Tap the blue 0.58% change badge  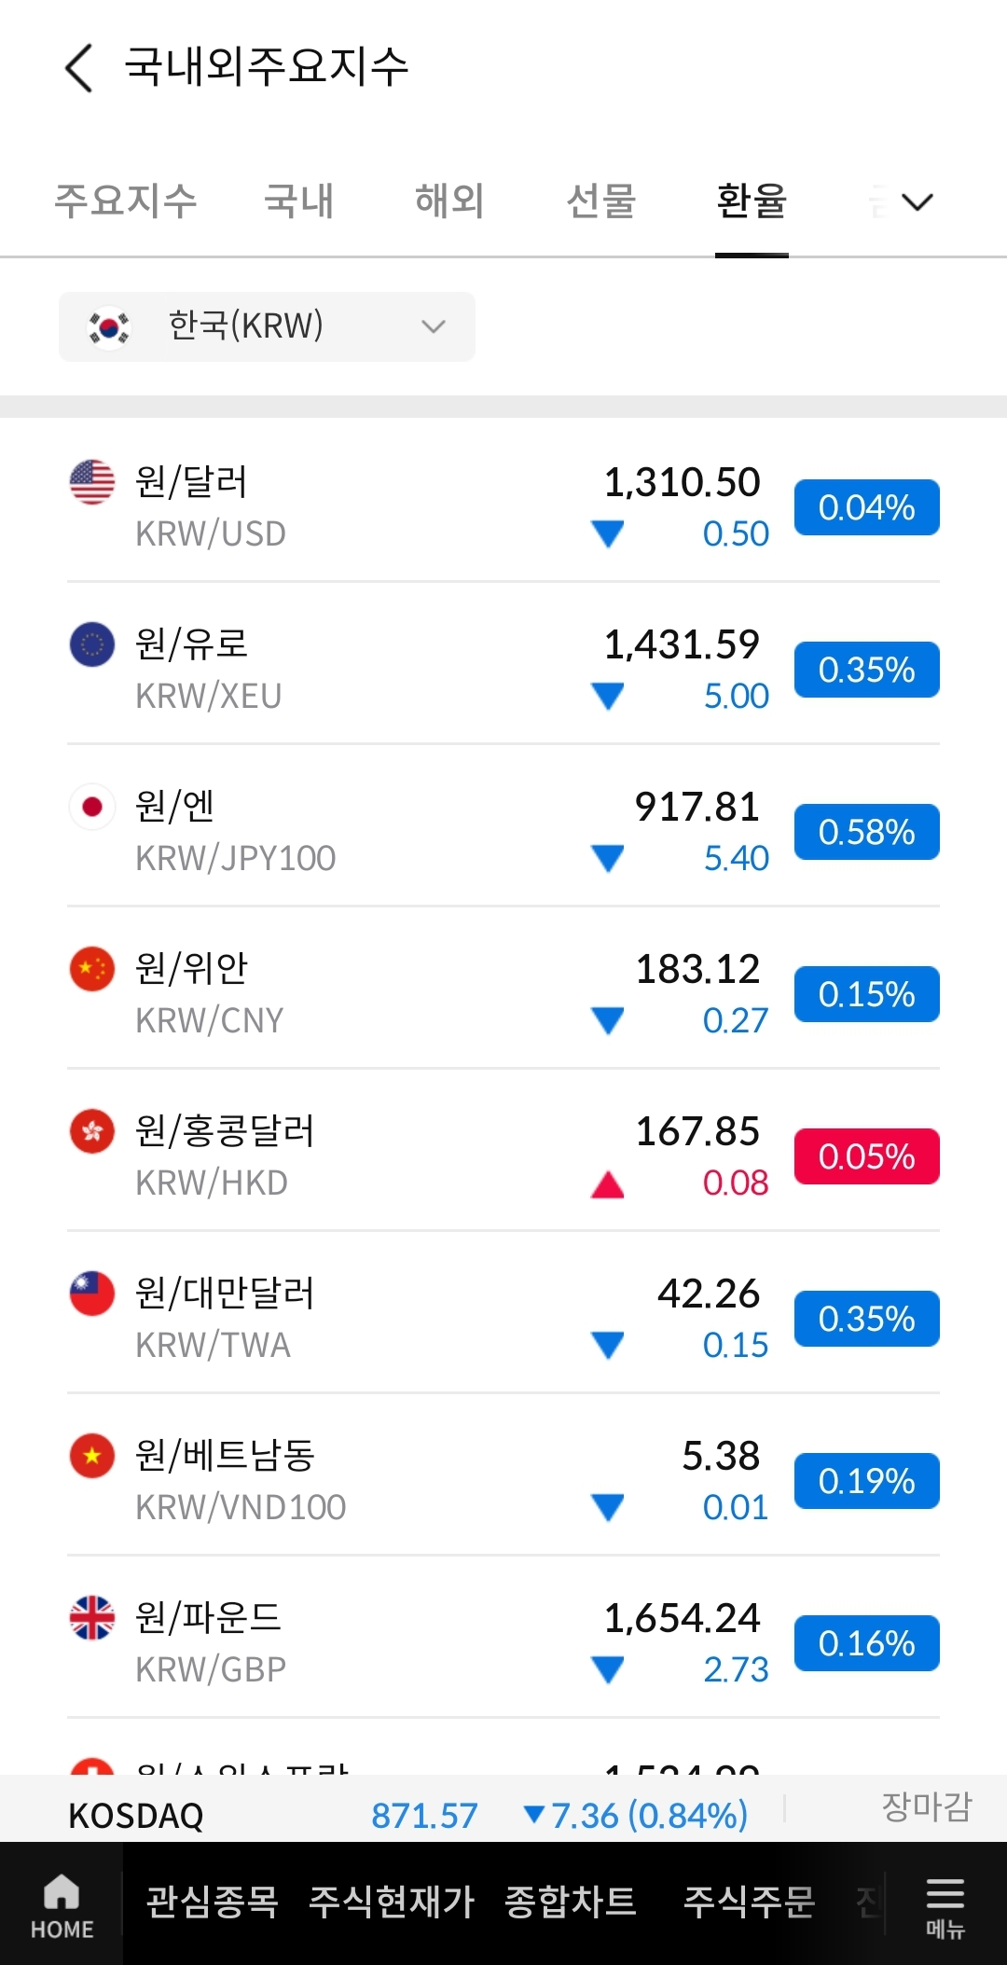866,832
